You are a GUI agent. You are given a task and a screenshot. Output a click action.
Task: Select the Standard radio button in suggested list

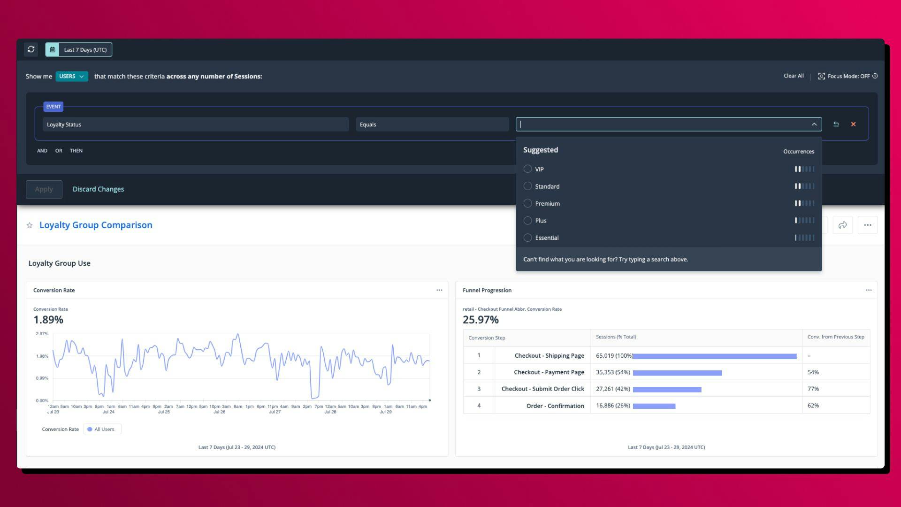527,186
